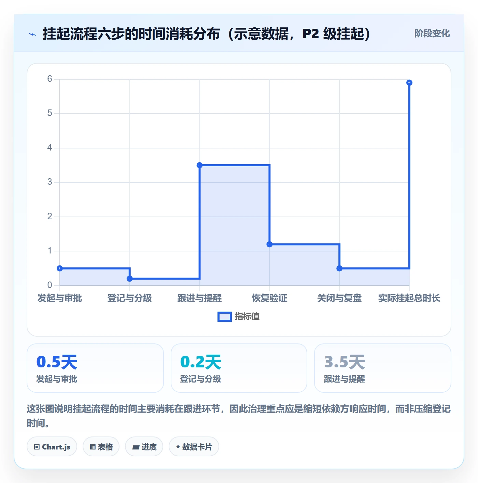478x483 pixels.
Task: Select the 进度 tag chip
Action: 144,447
